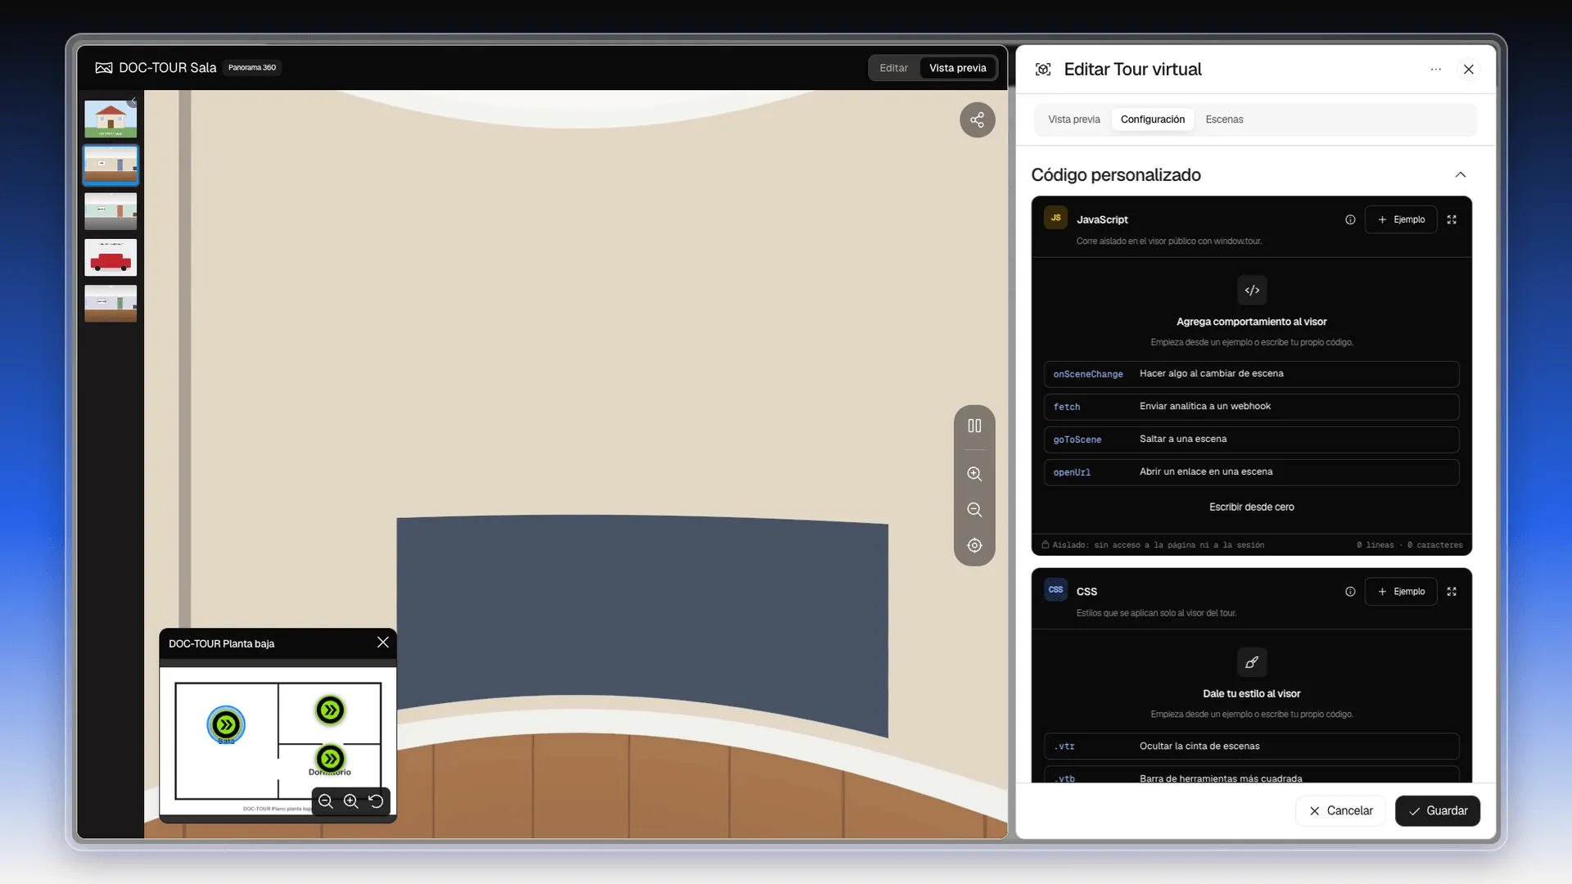1572x884 pixels.
Task: Zoom out on the panorama viewer
Action: [974, 510]
